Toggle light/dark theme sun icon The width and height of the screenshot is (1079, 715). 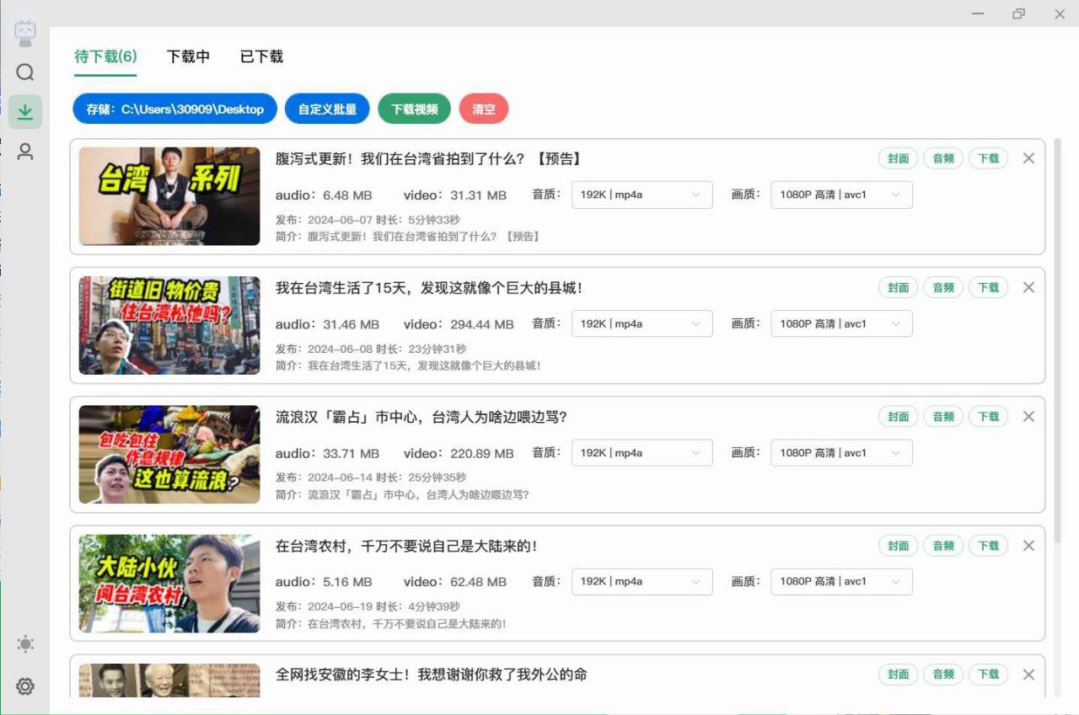[x=25, y=644]
